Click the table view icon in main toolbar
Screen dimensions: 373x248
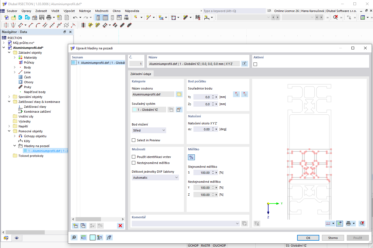coord(105,17)
